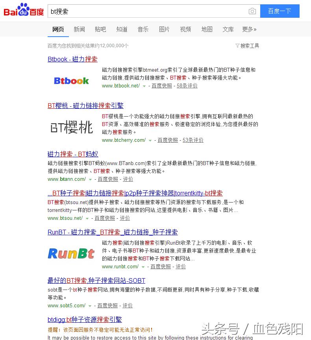Image resolution: width=311 pixels, height=340 pixels.
Task: Expand the 更多» menu
Action: coord(249,29)
